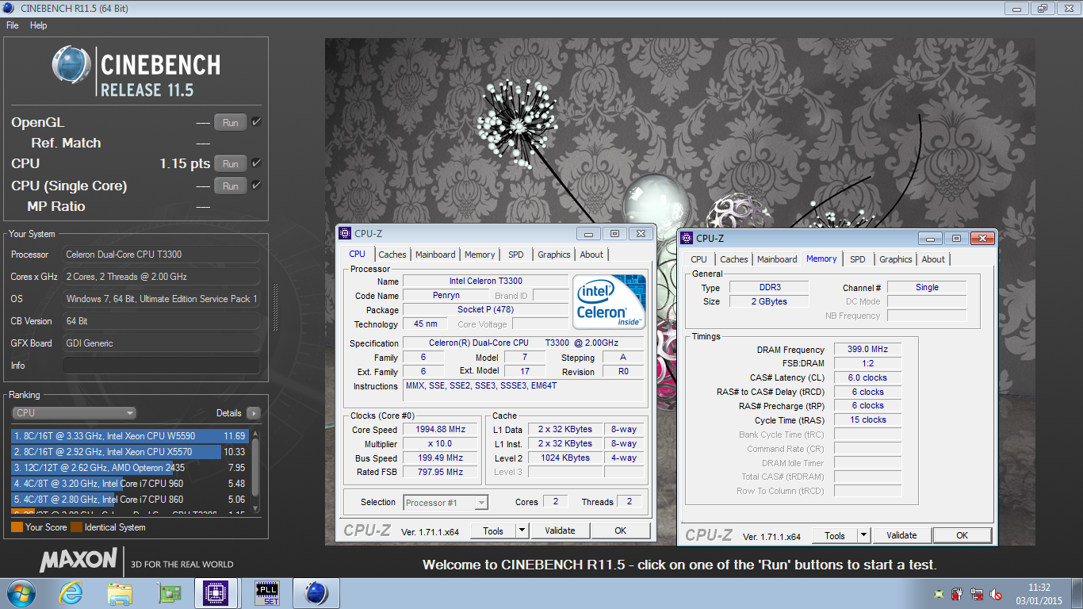Select About tab in Memory window
Image resolution: width=1083 pixels, height=609 pixels.
933,259
